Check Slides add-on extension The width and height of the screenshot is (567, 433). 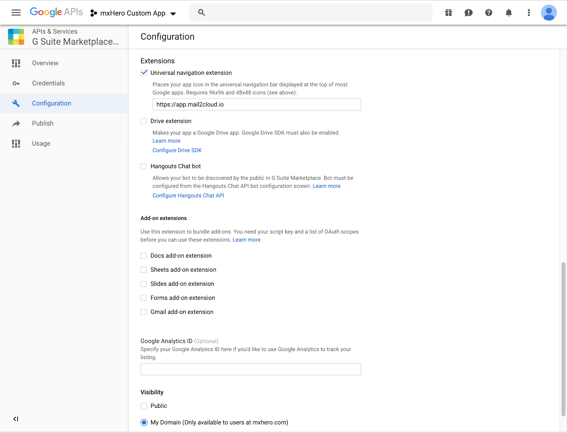pos(144,284)
